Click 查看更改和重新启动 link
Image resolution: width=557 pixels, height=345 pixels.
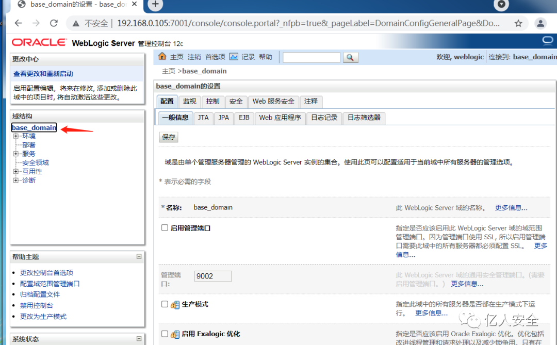pyautogui.click(x=43, y=74)
